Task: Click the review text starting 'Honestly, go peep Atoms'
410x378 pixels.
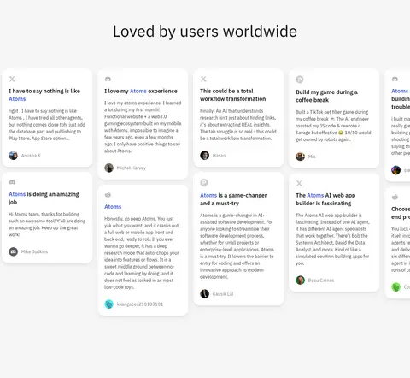Action: coord(142,253)
